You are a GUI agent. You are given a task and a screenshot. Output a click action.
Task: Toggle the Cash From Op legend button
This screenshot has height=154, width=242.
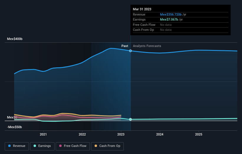(107, 146)
